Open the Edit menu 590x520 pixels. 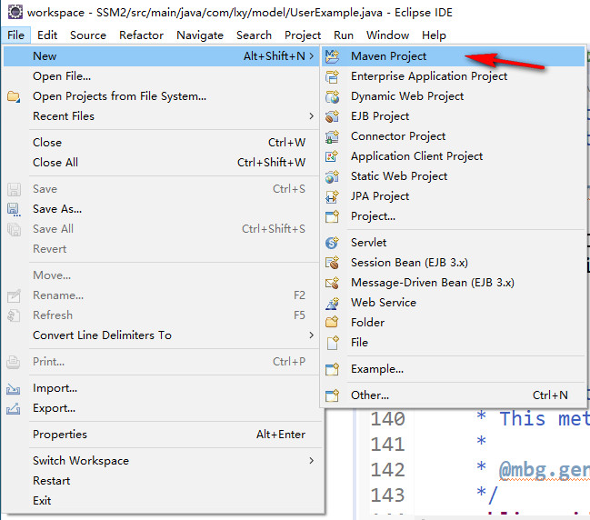pyautogui.click(x=47, y=35)
